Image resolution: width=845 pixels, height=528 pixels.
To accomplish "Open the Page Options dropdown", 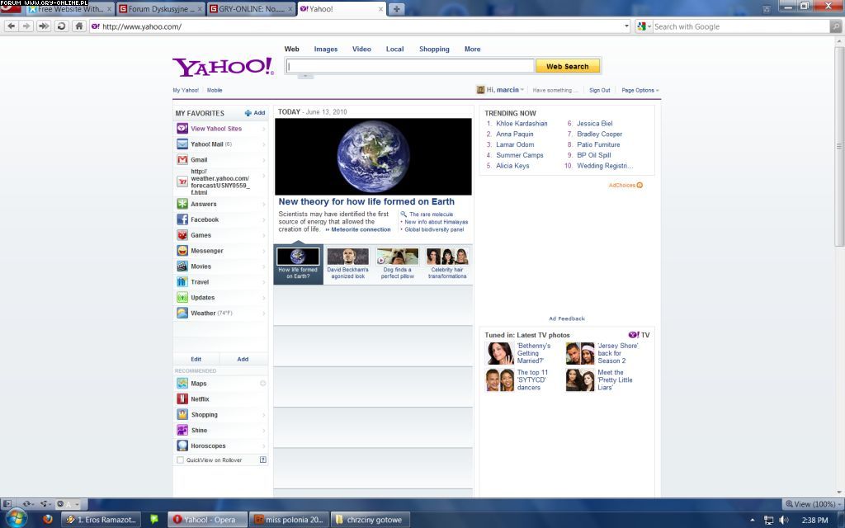I will (x=640, y=91).
